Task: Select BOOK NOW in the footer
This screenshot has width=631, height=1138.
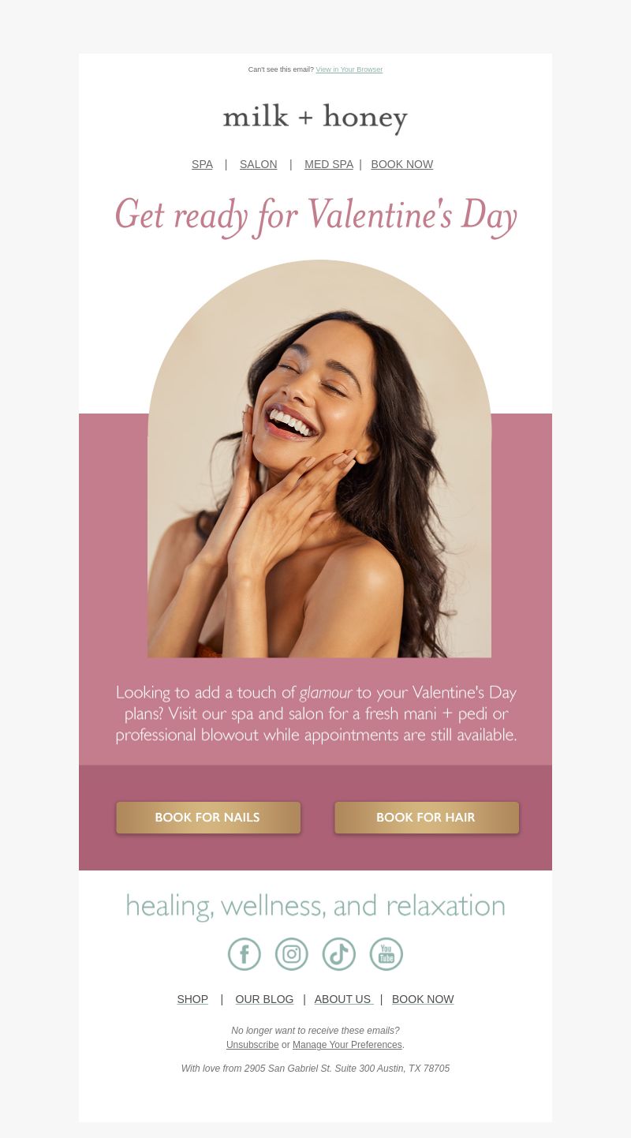Action: coord(423,999)
